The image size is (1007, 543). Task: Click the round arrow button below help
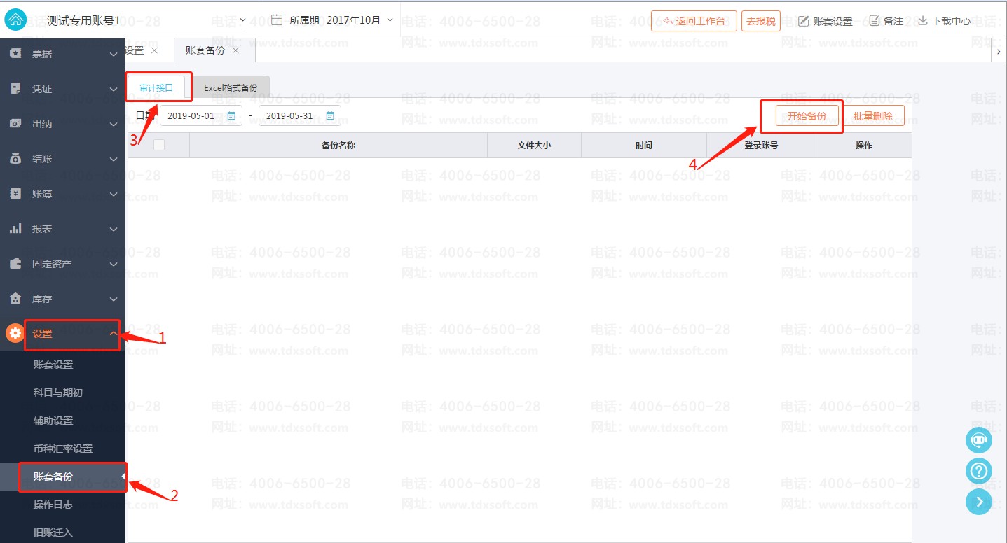pyautogui.click(x=978, y=502)
